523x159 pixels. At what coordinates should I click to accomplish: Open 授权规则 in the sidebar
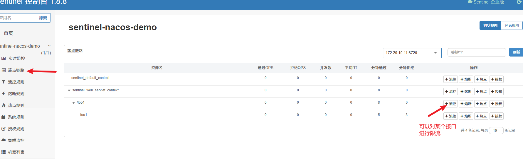(x=16, y=129)
